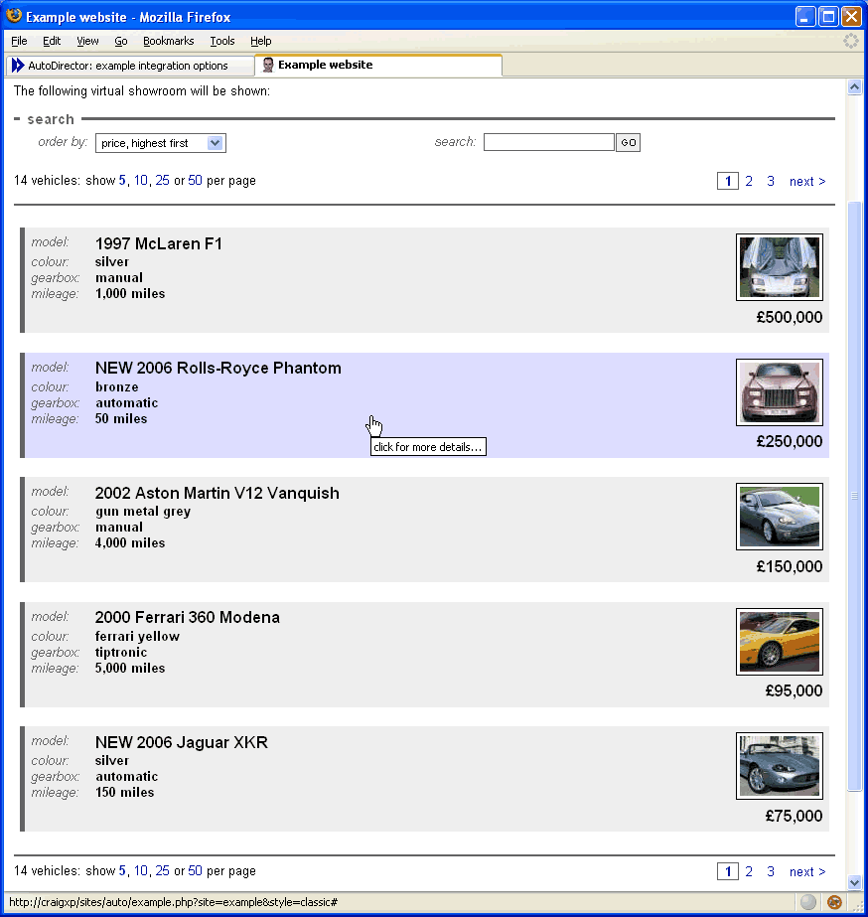Click the £75,000 price
868x917 pixels.
[x=794, y=816]
